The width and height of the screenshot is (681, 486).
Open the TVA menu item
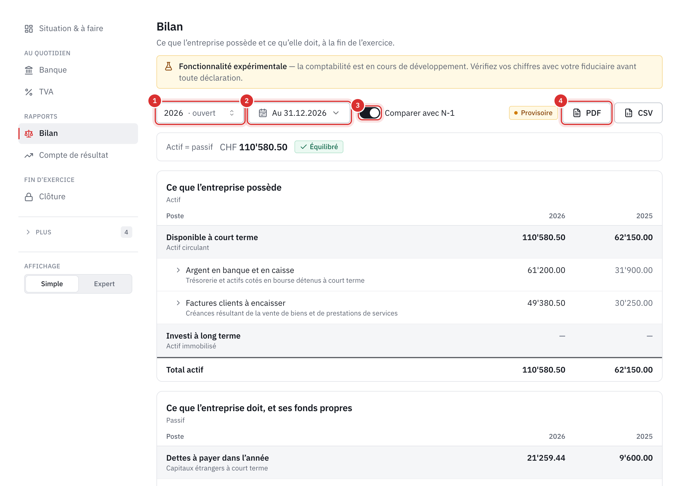[x=78, y=92]
